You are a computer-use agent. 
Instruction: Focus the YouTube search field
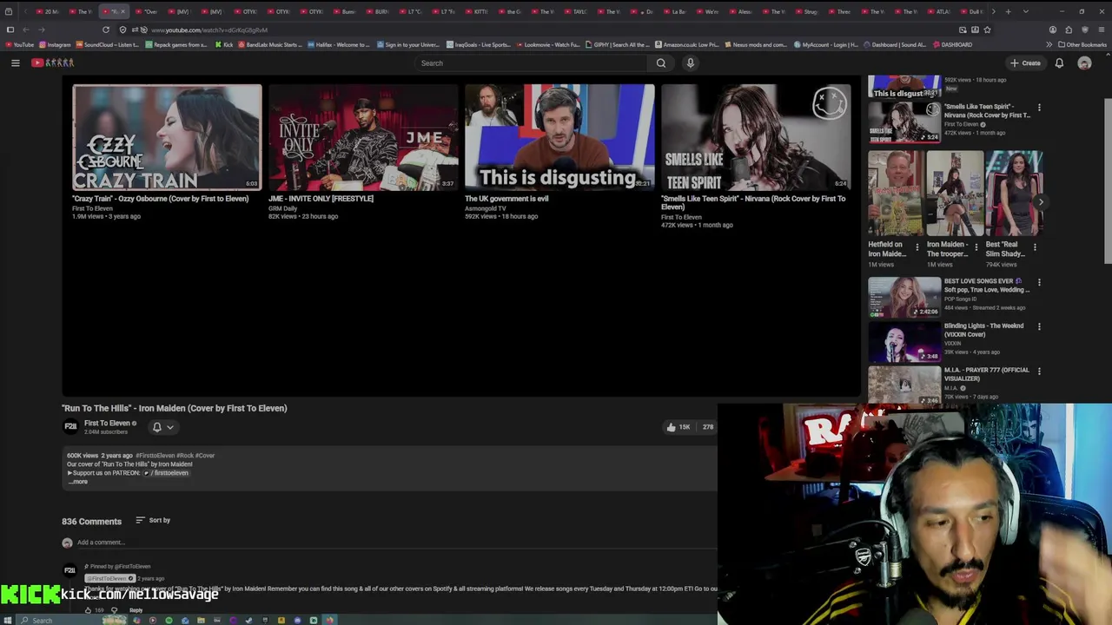[x=532, y=62]
